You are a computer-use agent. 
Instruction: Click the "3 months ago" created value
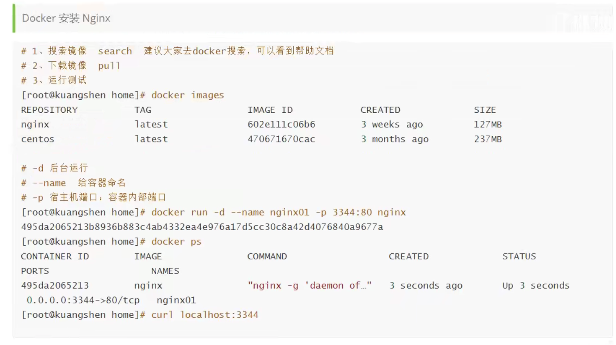tap(394, 139)
